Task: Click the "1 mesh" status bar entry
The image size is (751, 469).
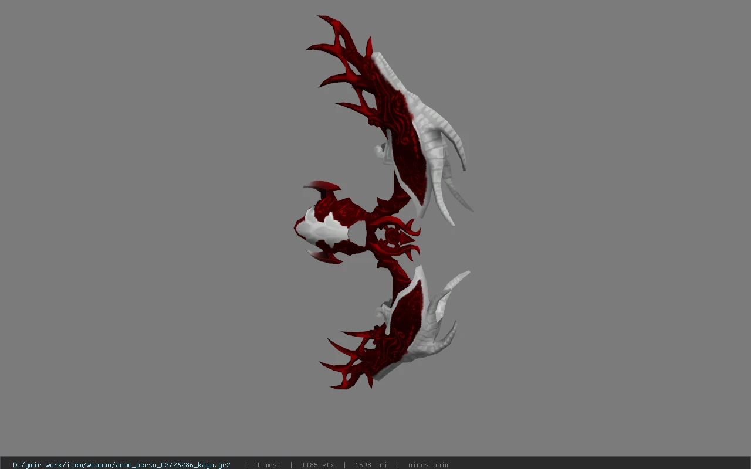Action: 268,465
